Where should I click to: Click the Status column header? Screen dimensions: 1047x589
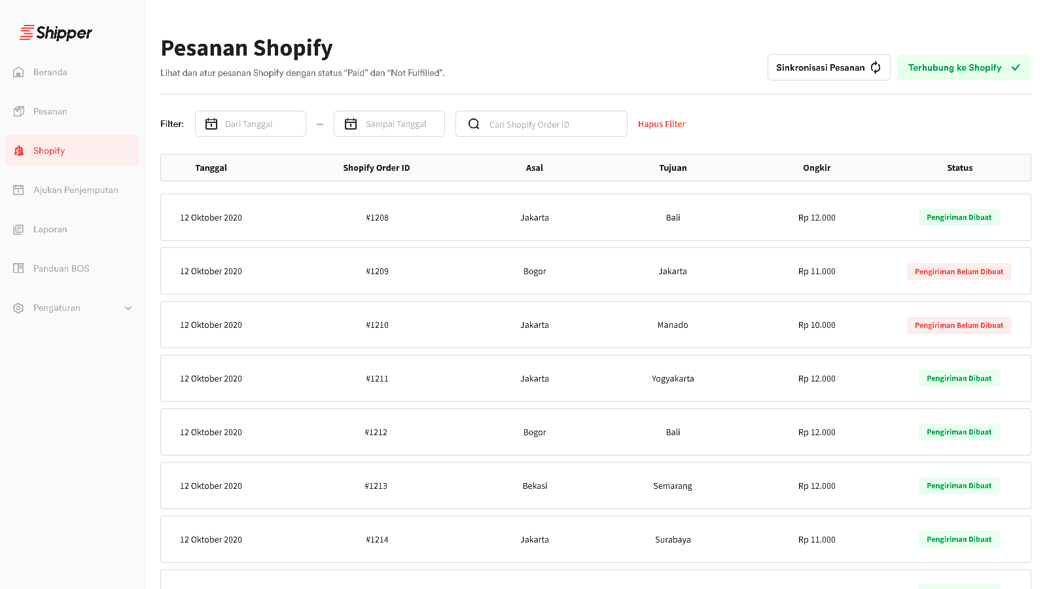point(959,168)
